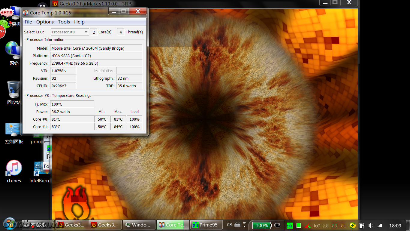Switch to Prime95 taskbar button
Image resolution: width=410 pixels, height=231 pixels.
coord(206,225)
